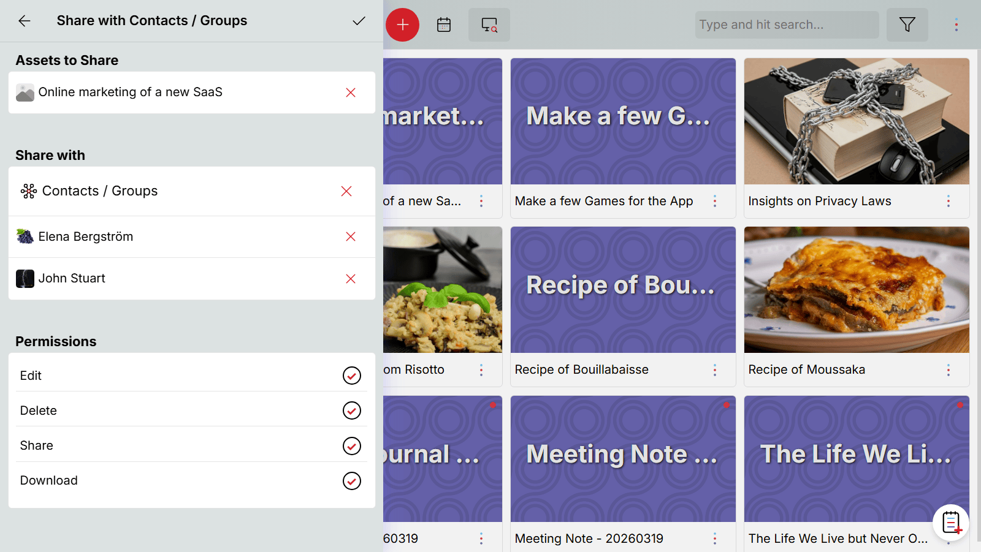This screenshot has width=981, height=552.
Task: Open the options menu for Recipe of Moussaka
Action: point(948,370)
